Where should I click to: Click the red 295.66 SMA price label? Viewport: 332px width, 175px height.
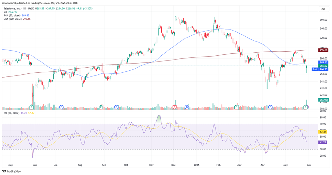pyautogui.click(x=323, y=50)
